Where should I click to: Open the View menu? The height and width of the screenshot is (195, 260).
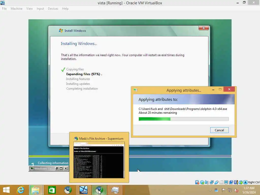coord(29,9)
